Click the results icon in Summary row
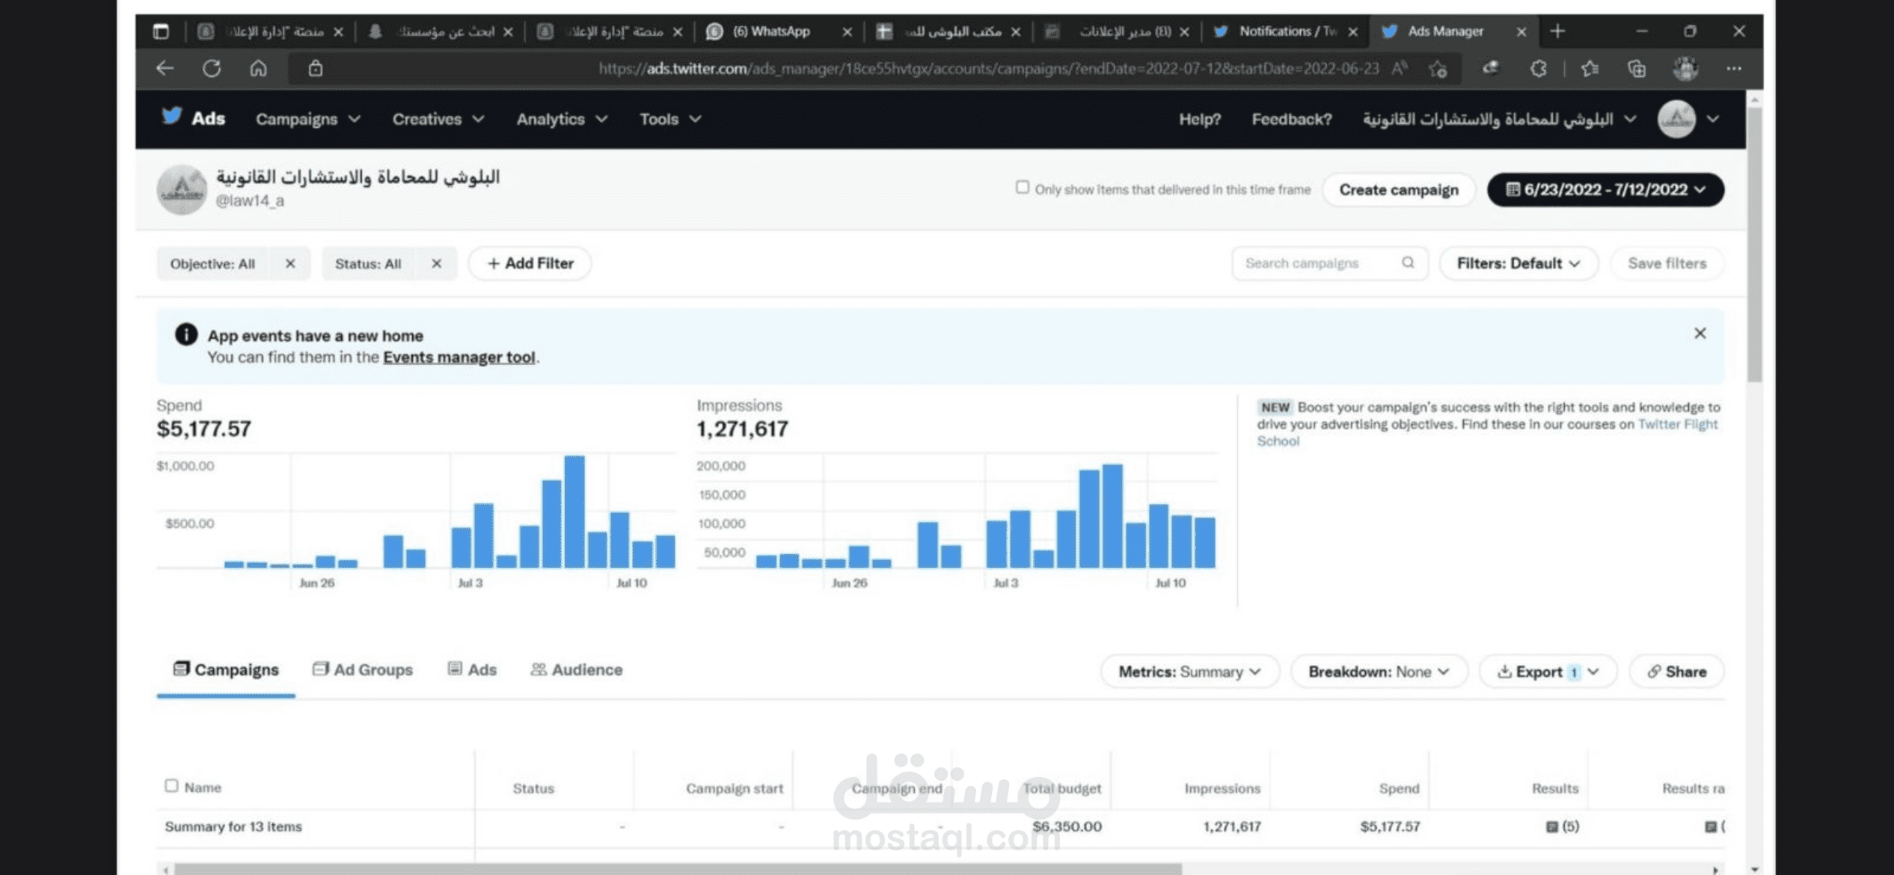Screen dimensions: 1894x875 pyautogui.click(x=1551, y=826)
